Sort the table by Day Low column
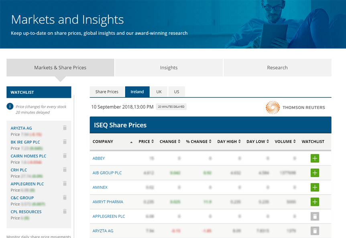 point(258,141)
